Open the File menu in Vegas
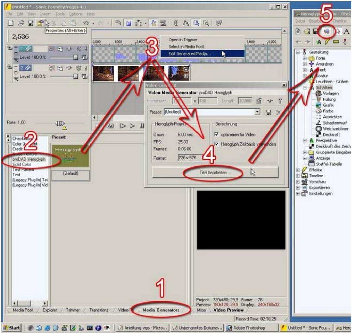The height and width of the screenshot is (334, 352). point(9,14)
